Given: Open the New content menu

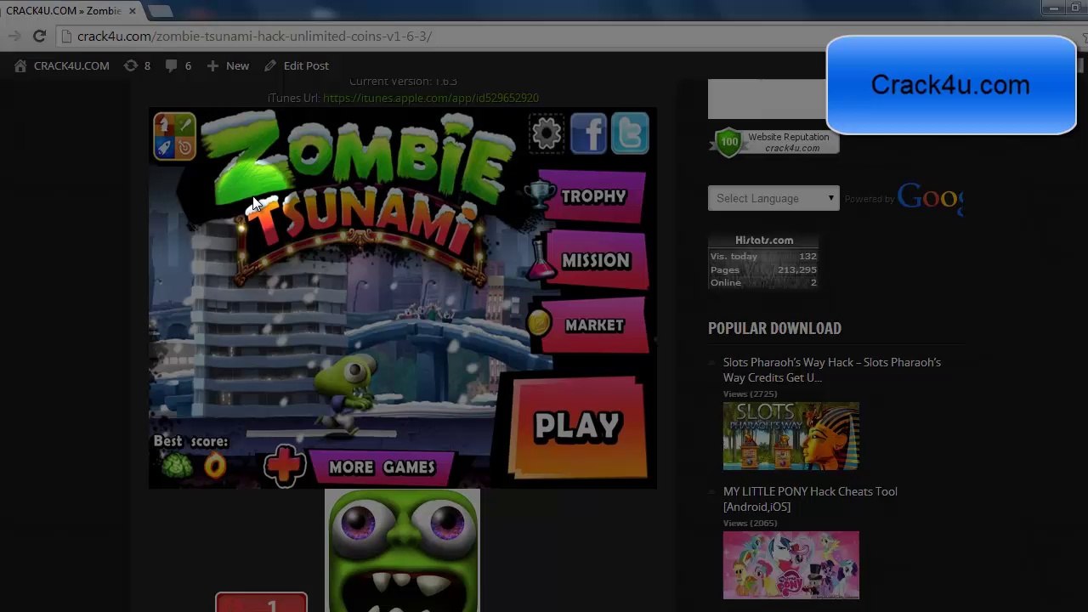Looking at the screenshot, I should [x=228, y=65].
